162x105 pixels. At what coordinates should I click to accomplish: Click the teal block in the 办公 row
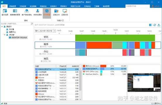click(82, 52)
